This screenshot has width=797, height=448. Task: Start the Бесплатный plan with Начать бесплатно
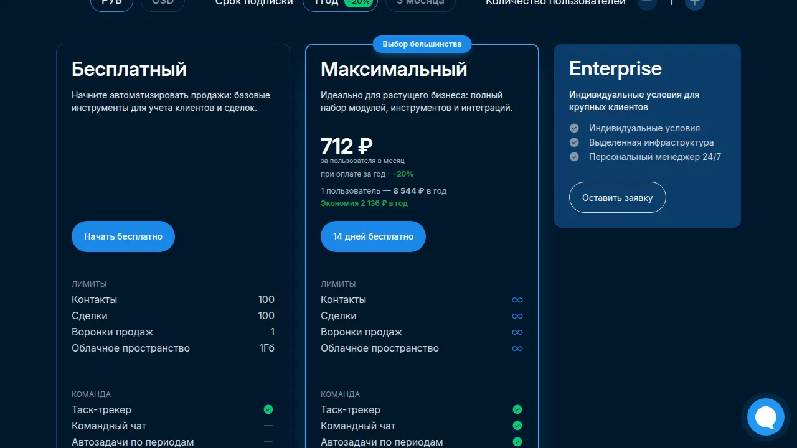pos(123,236)
